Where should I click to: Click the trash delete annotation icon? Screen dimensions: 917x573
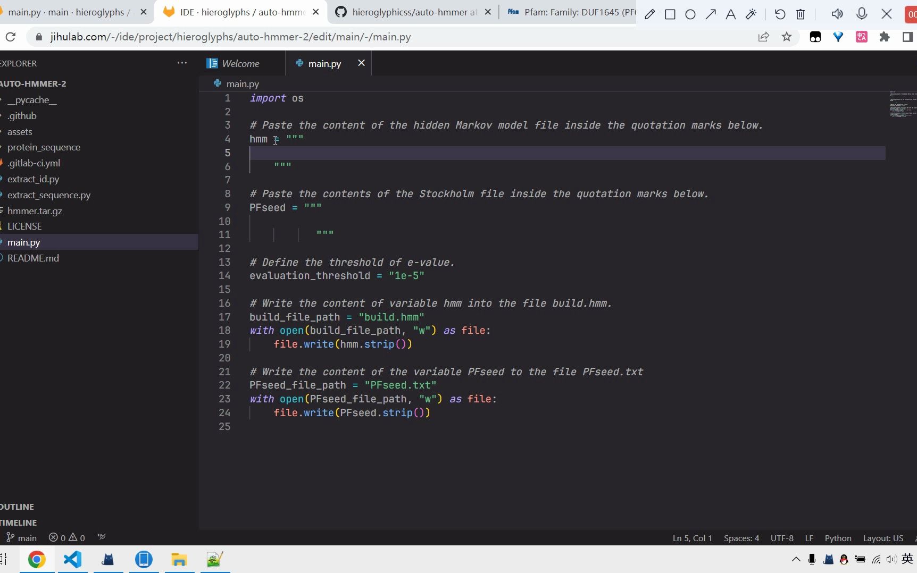(x=800, y=14)
